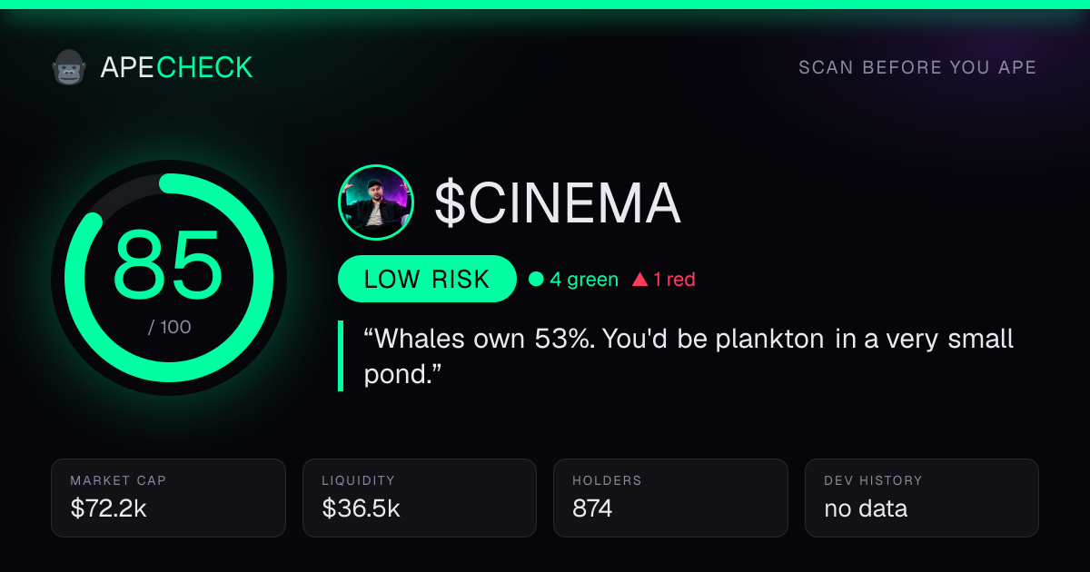Click the / 100 score denominator
Viewport: 1090px width, 572px height.
pos(170,327)
